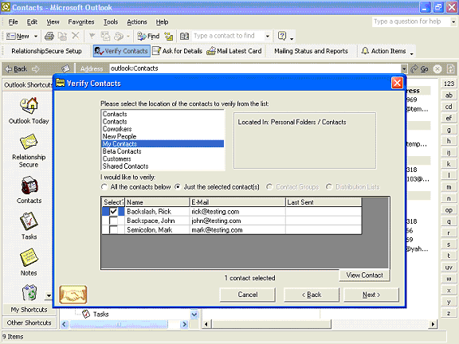Image resolution: width=459 pixels, height=344 pixels.
Task: Click the handshake icon in dialog
Action: coord(73,295)
